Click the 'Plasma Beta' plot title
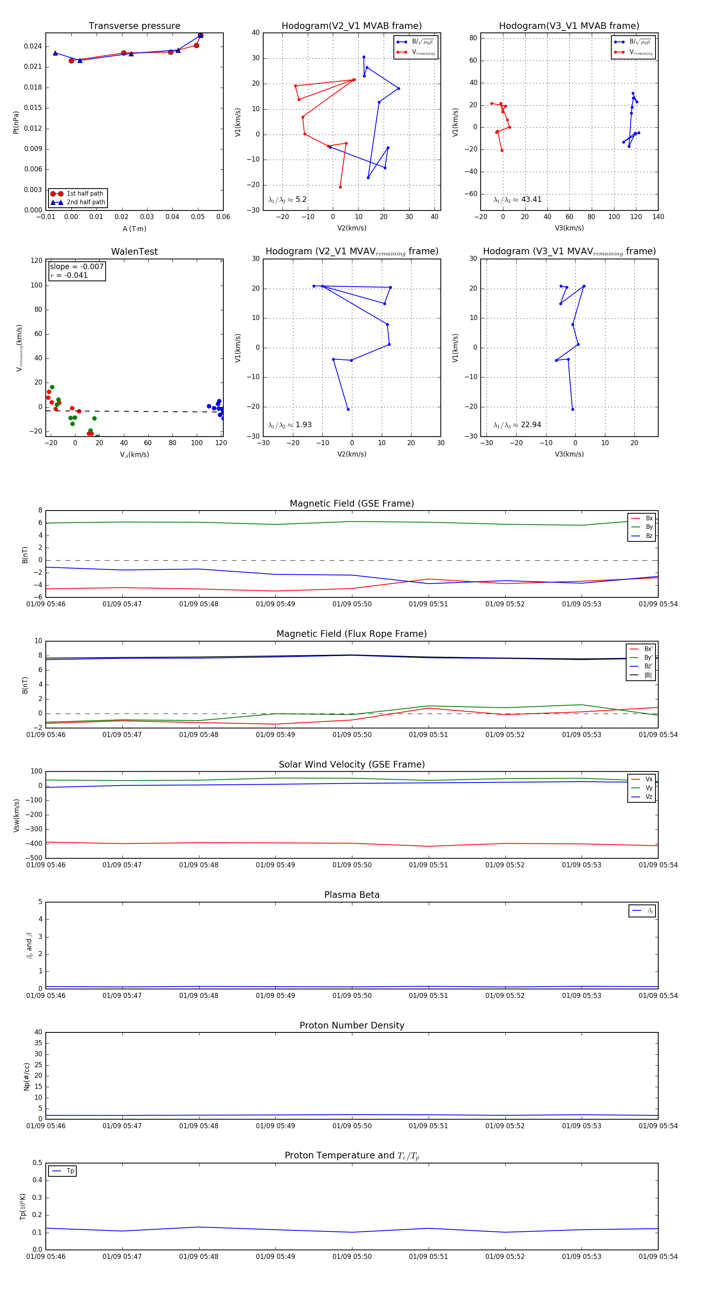The image size is (704, 1291). (352, 895)
